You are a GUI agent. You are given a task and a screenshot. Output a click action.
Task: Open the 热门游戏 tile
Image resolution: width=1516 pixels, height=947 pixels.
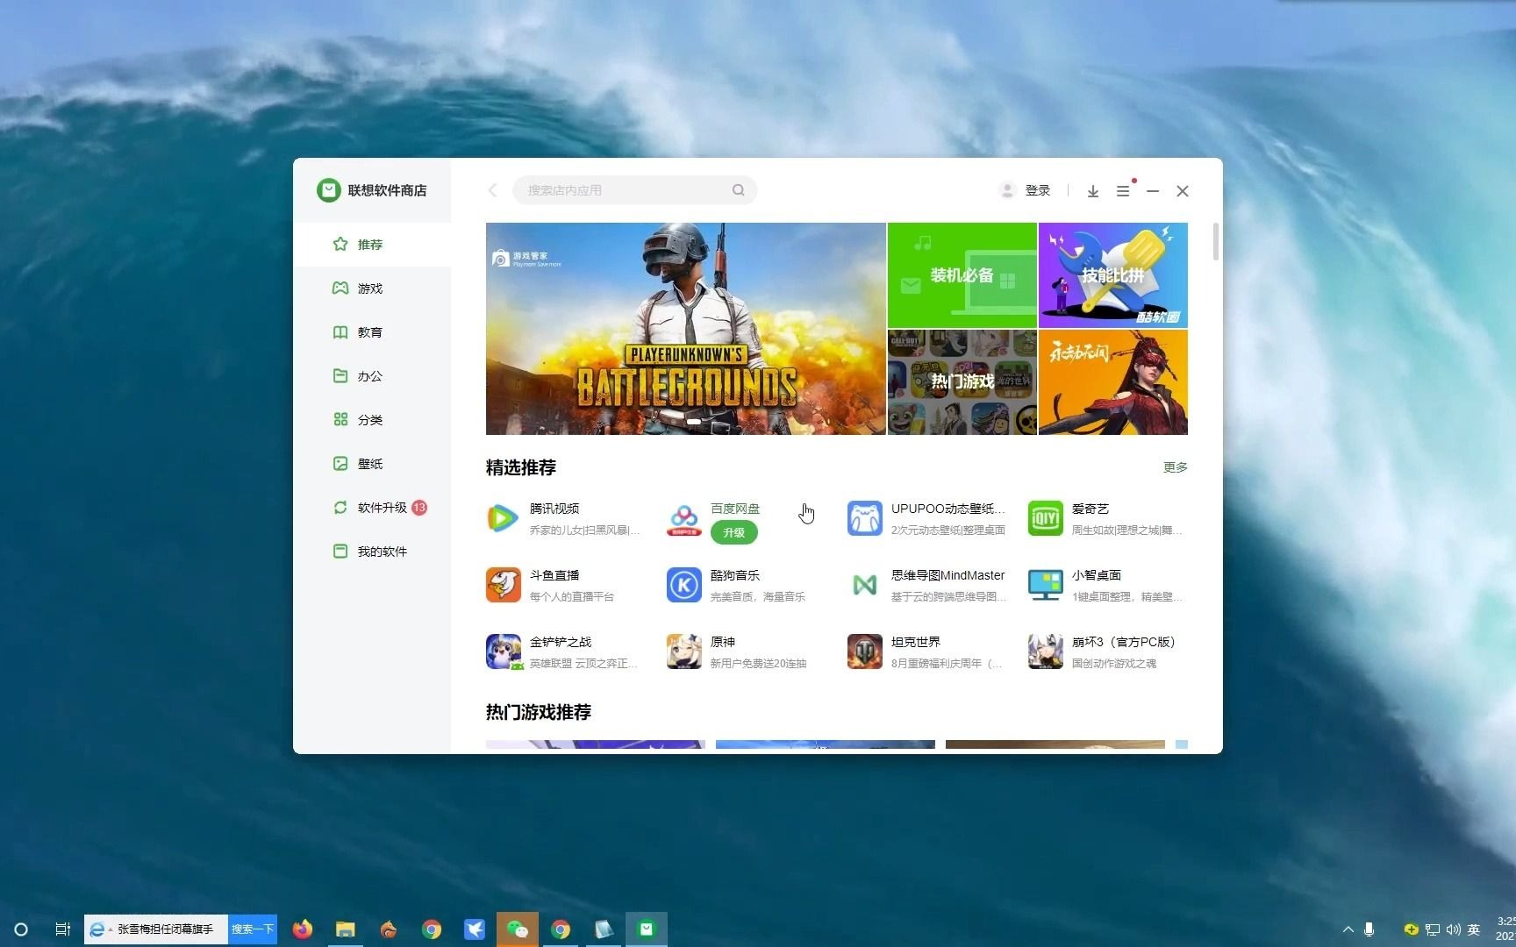pos(962,382)
